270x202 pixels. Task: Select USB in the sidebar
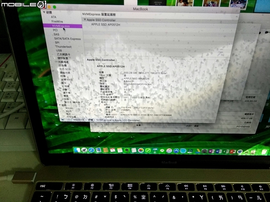(59, 50)
